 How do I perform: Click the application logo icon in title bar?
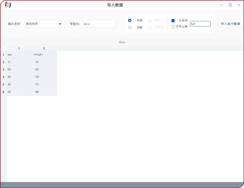[x=8, y=5]
